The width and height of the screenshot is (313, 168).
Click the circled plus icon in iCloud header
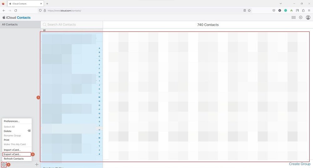[300, 18]
